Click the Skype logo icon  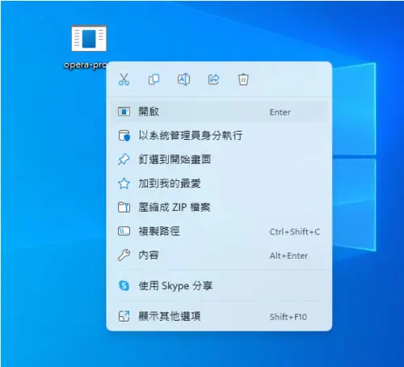click(124, 285)
